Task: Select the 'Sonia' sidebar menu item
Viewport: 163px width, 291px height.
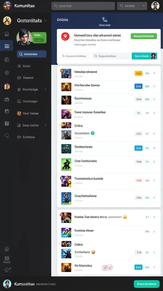Action: [x=26, y=66]
